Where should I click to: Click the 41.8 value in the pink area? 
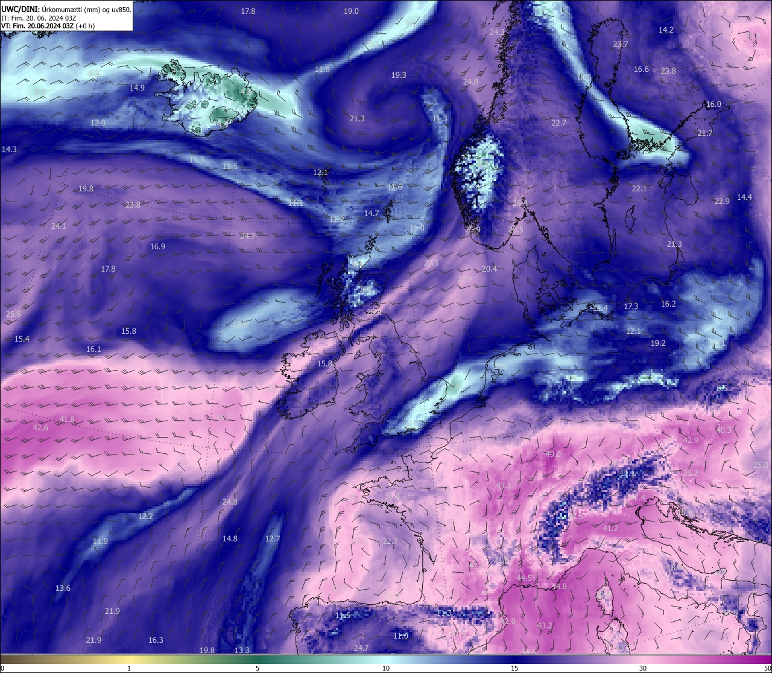click(x=67, y=419)
